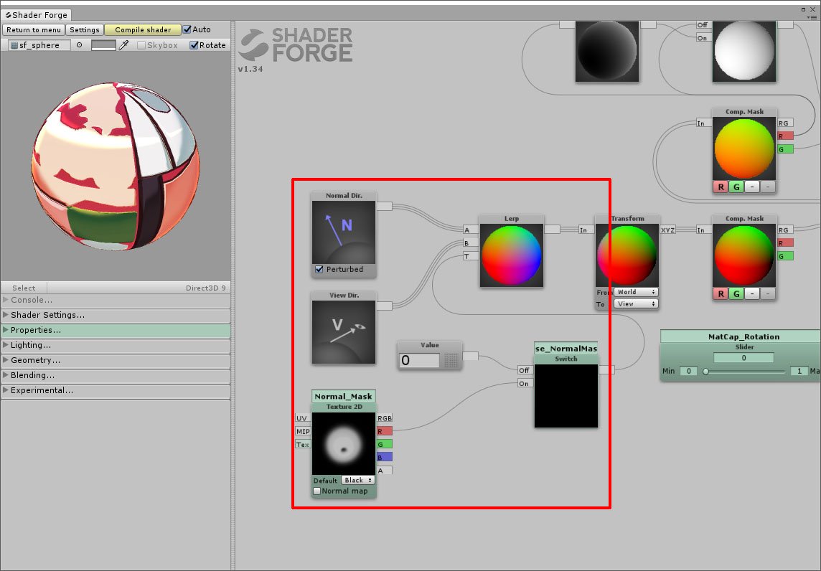Open Transform node From World dropdown

[x=636, y=292]
